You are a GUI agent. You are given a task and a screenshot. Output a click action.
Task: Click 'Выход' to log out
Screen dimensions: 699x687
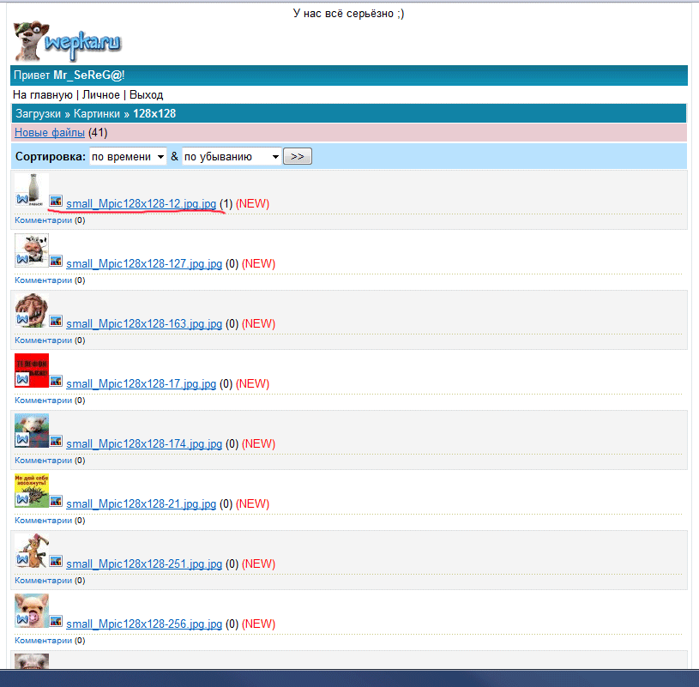146,95
